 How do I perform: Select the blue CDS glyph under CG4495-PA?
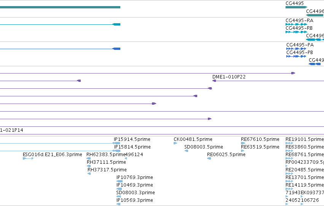pyautogui.click(x=296, y=49)
